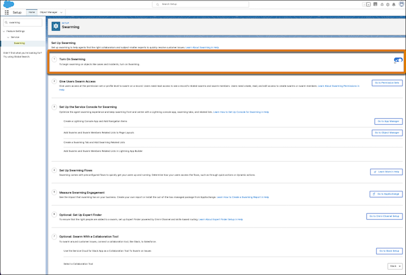Open the Salesforce Help question icon

[382, 5]
